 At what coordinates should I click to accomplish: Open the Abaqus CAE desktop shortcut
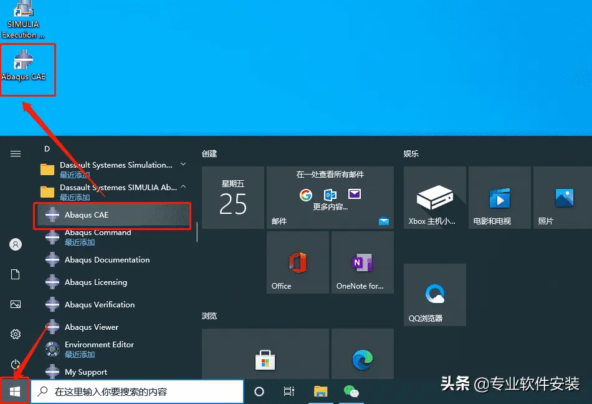[24, 65]
